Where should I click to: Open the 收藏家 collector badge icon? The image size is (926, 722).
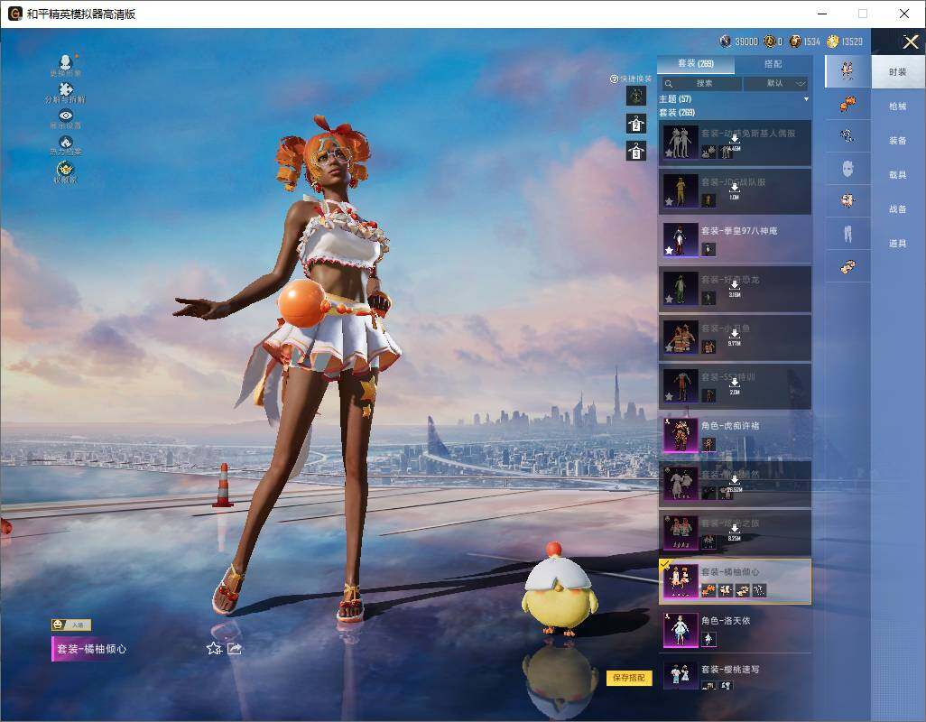point(66,171)
